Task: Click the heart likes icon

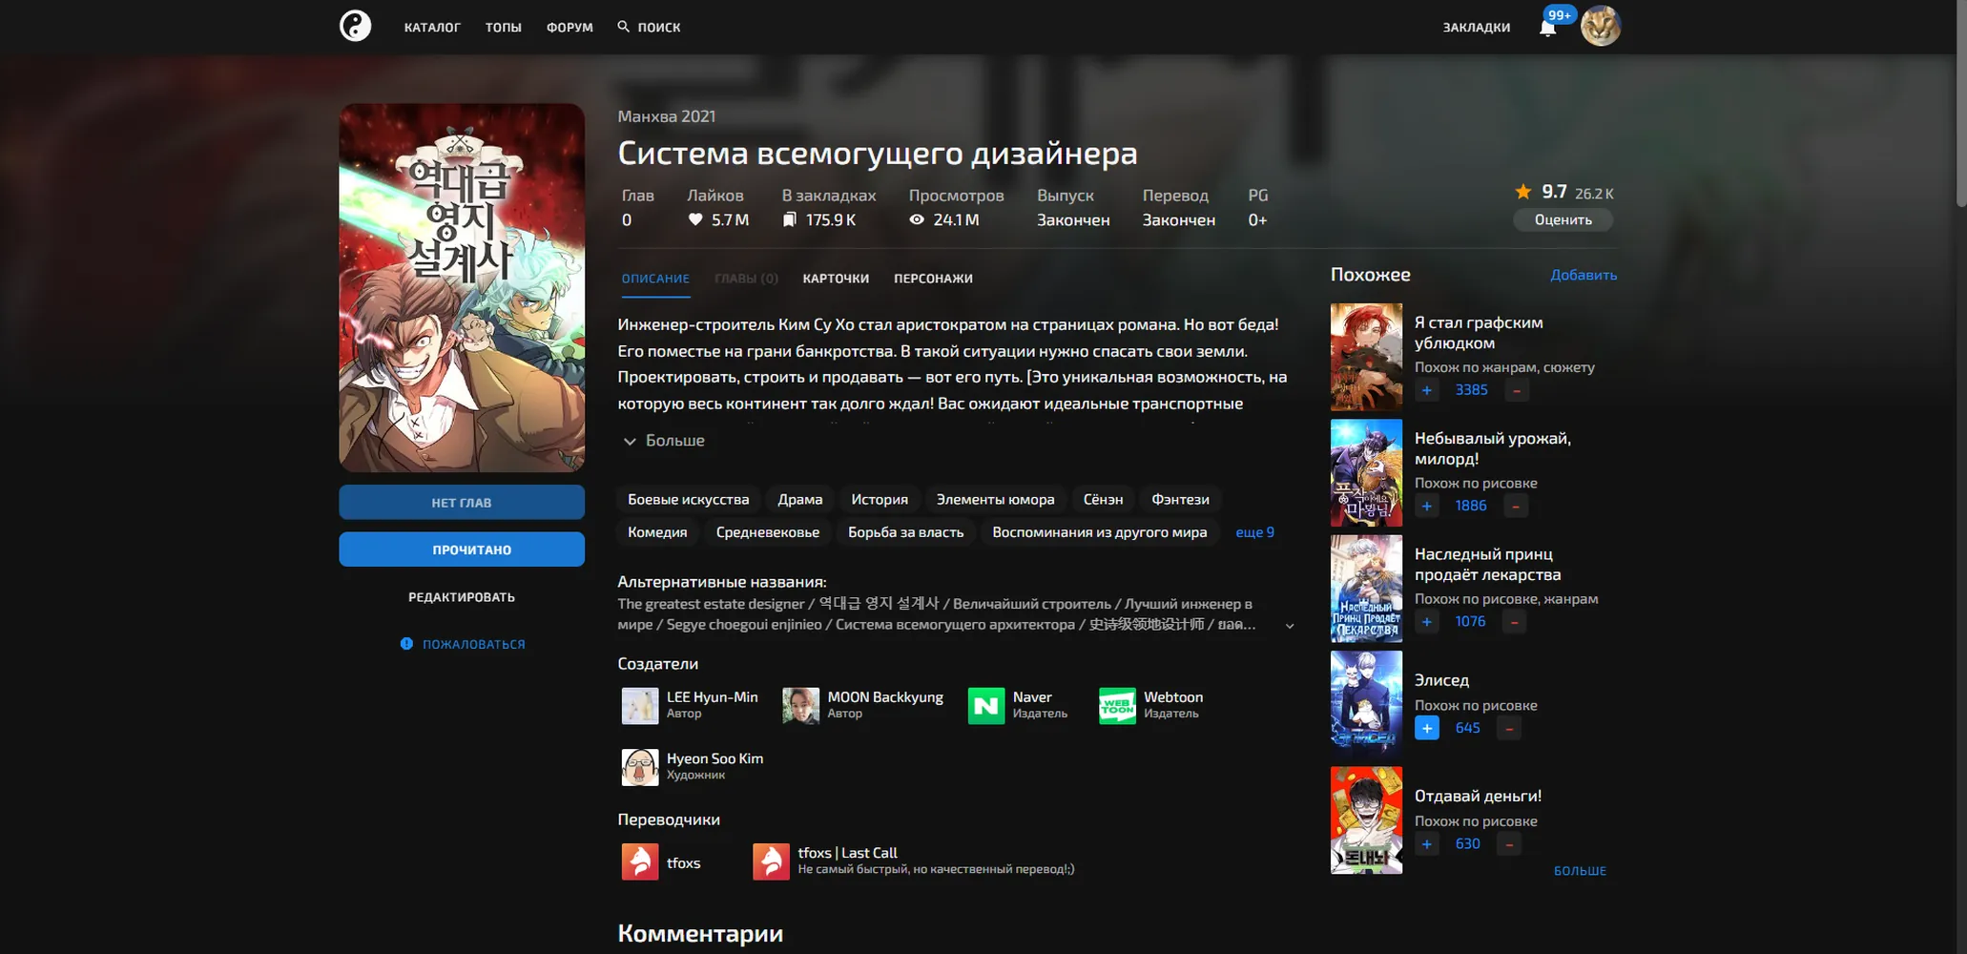Action: (x=695, y=219)
